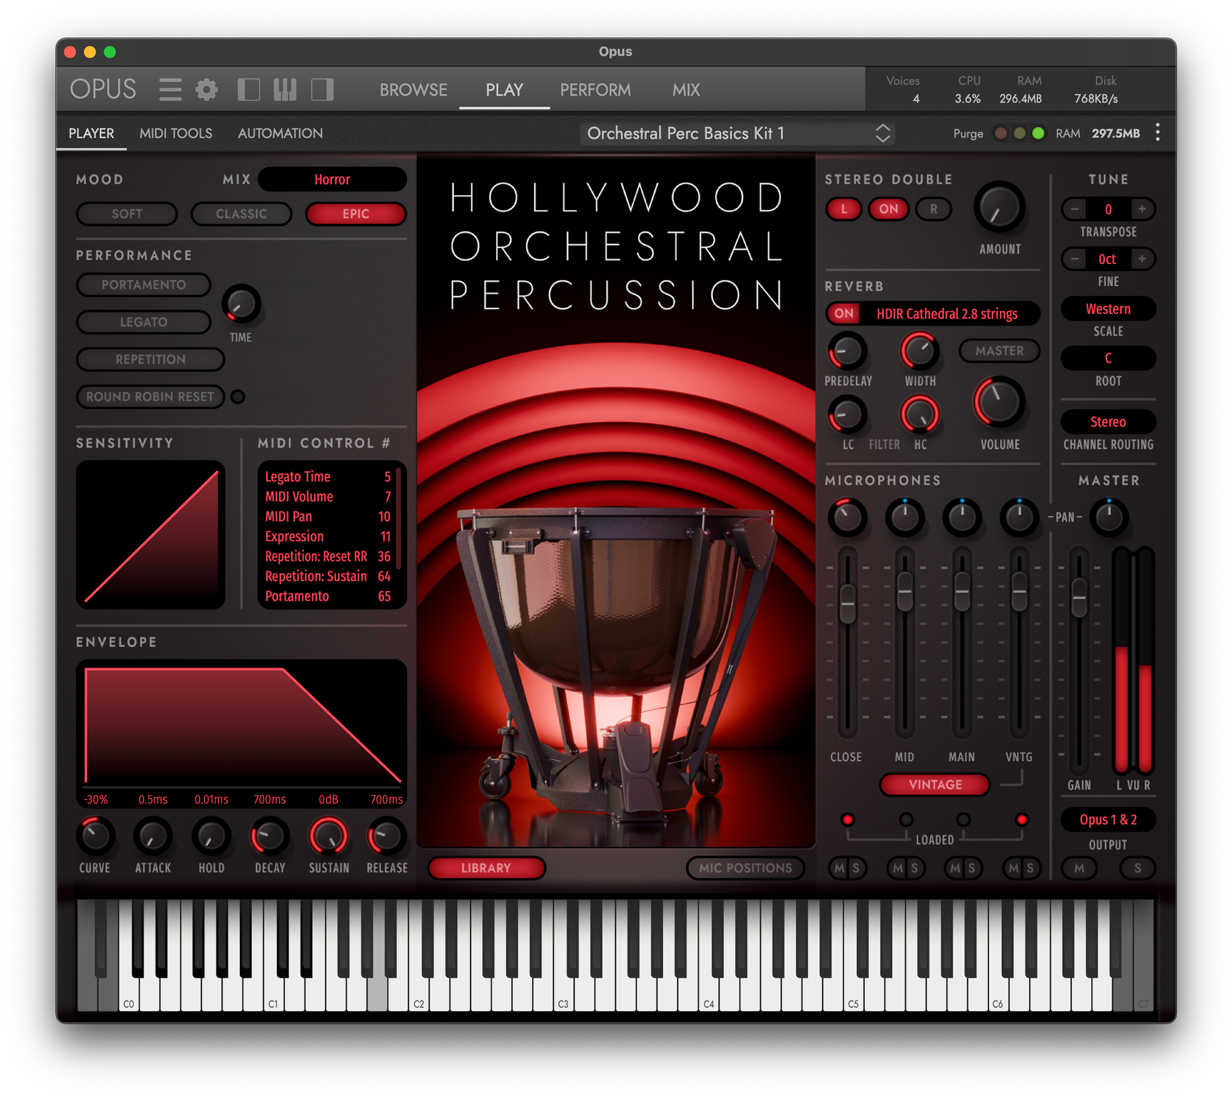Open the MIDI TOOLS tab
This screenshot has height=1097, width=1232.
(175, 133)
